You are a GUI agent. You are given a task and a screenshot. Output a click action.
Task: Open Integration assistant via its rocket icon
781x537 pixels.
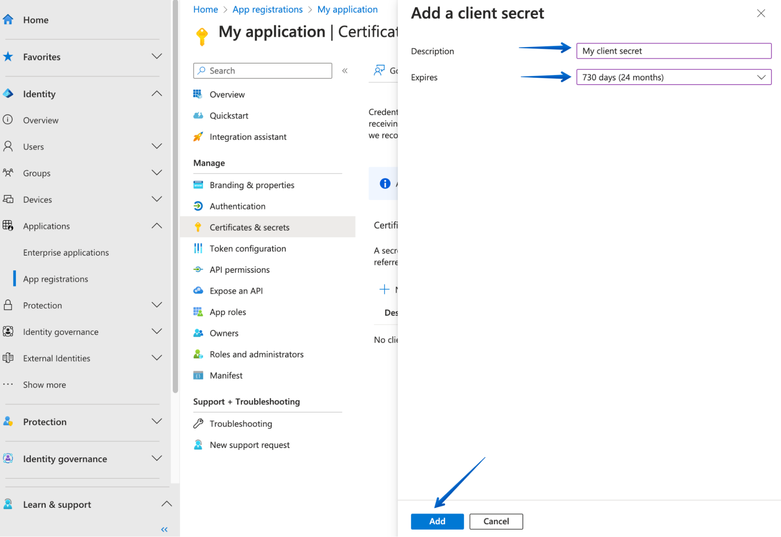[198, 137]
